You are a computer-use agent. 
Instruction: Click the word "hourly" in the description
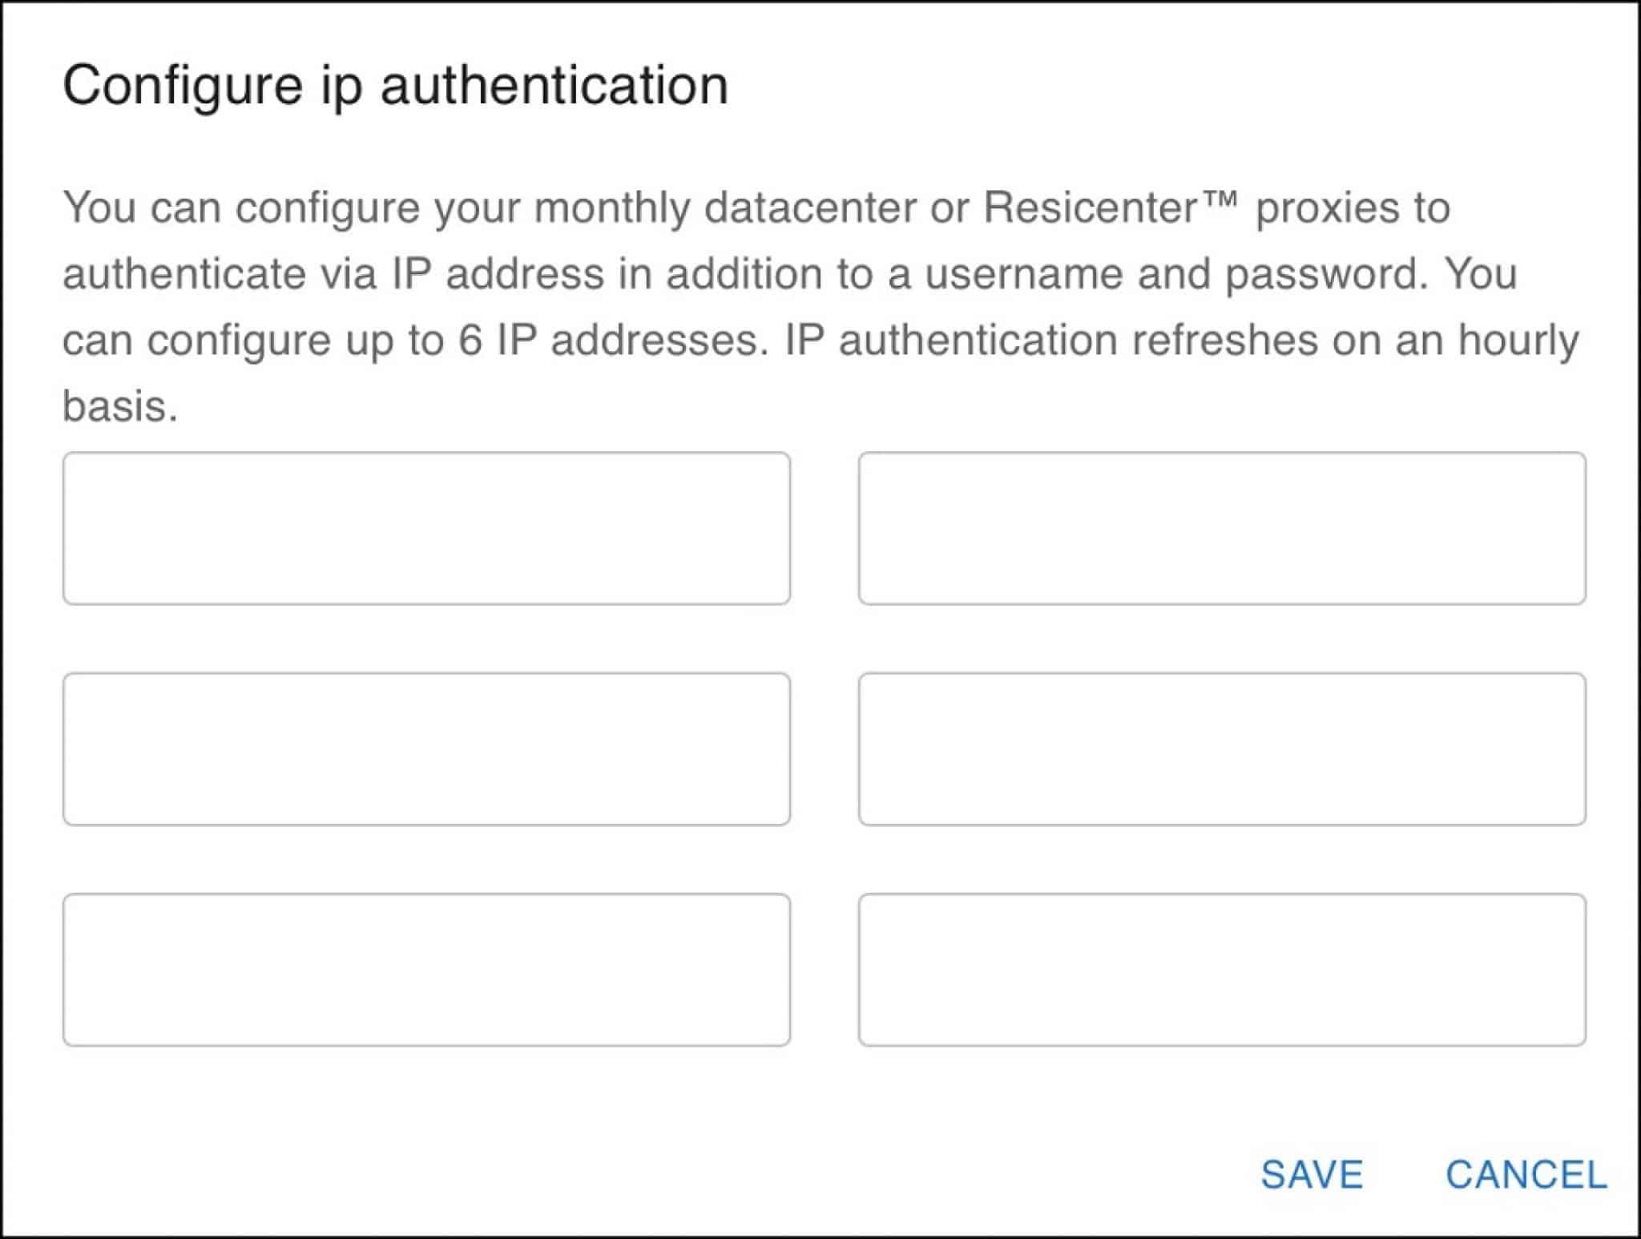[x=1518, y=340]
